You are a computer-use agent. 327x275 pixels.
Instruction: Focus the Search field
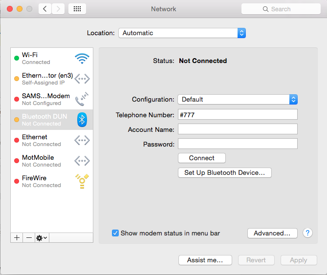tap(281, 9)
